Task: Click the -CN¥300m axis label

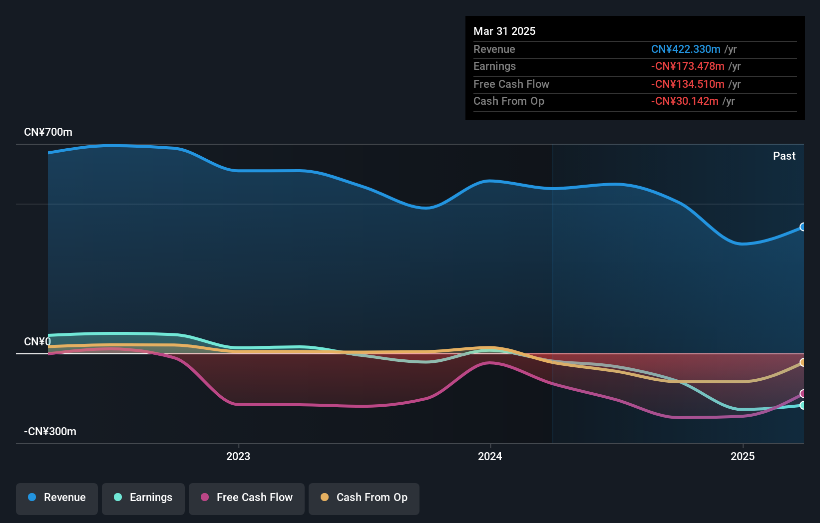Action: [x=50, y=432]
